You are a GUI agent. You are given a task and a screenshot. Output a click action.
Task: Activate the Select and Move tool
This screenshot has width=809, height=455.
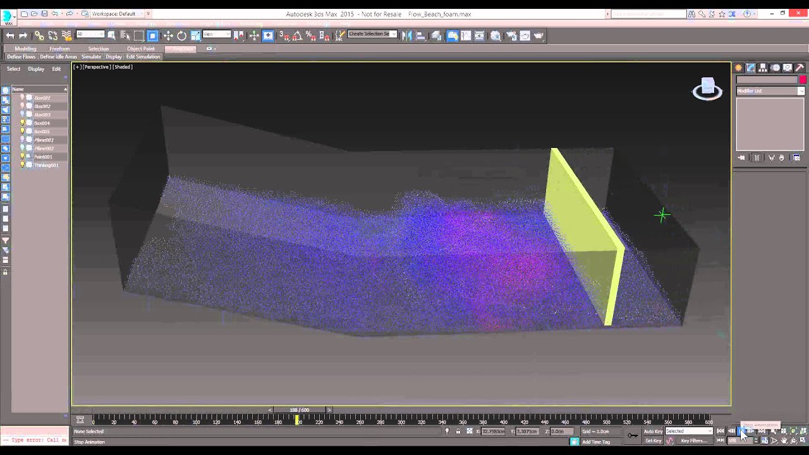[x=168, y=36]
